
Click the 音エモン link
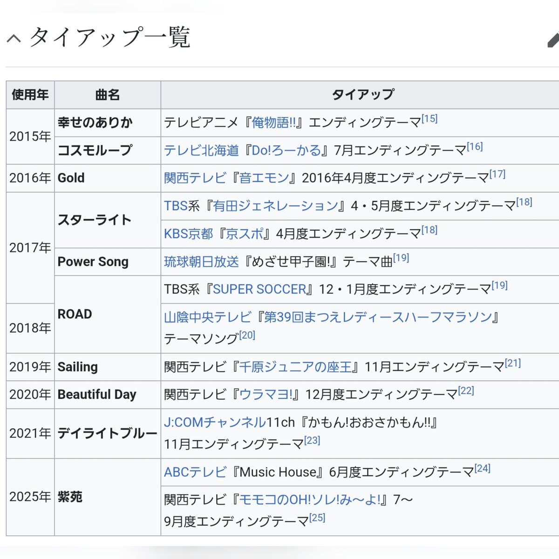(x=264, y=178)
